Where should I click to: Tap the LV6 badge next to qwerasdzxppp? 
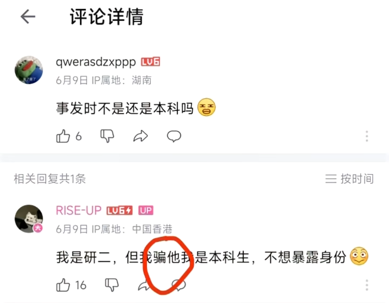tap(150, 62)
